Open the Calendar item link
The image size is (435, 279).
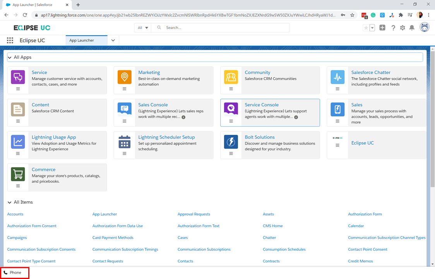356,226
